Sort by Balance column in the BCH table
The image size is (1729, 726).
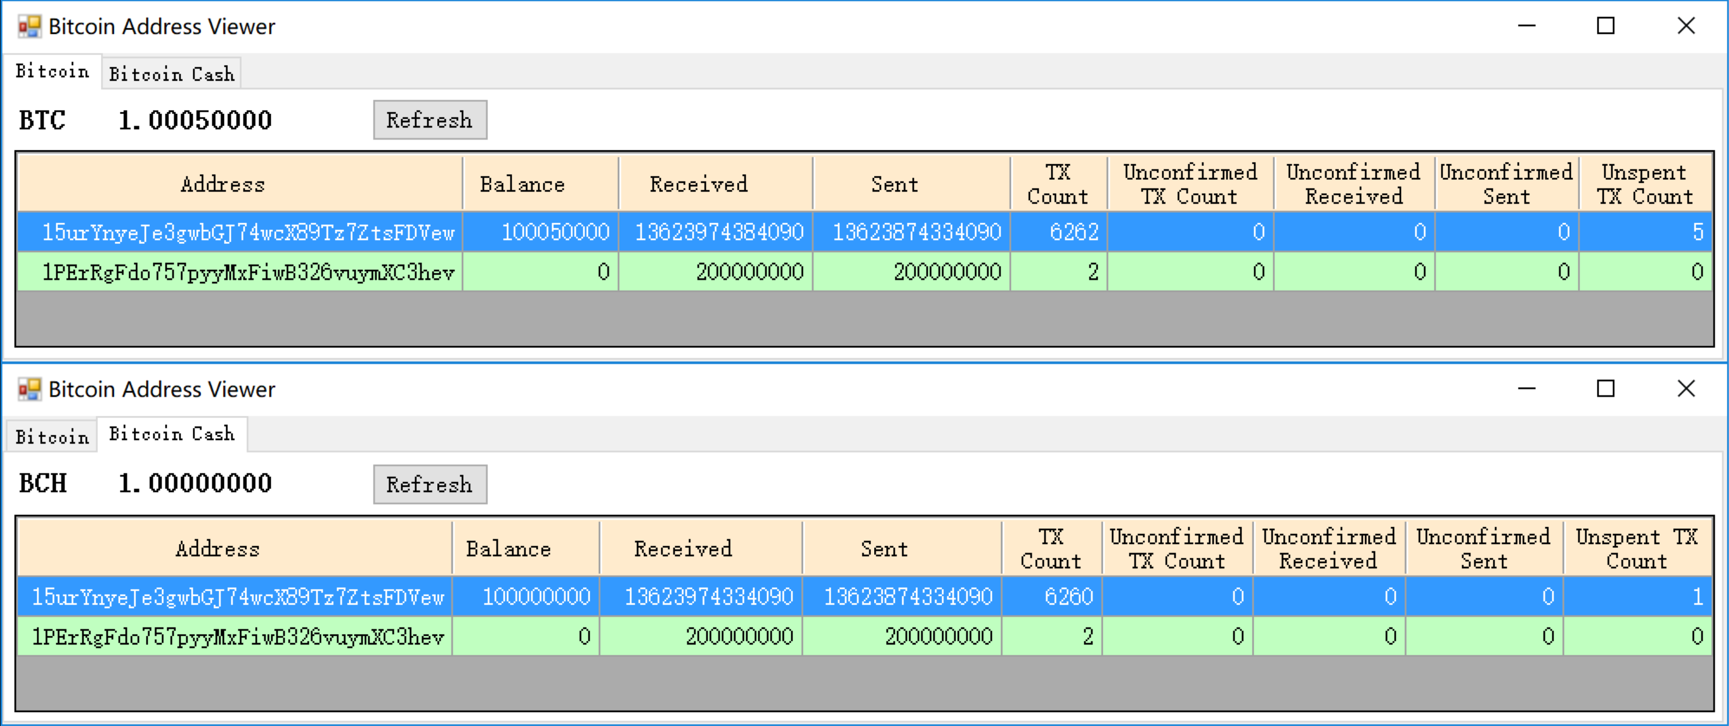coord(526,548)
